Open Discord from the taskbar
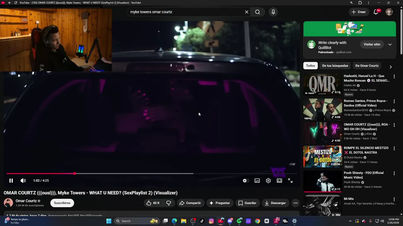 click(230, 221)
